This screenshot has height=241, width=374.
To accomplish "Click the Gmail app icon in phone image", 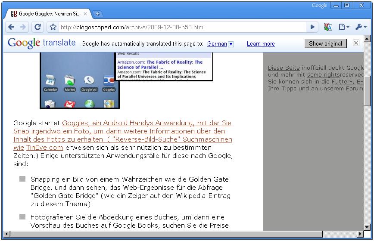I will click(70, 104).
